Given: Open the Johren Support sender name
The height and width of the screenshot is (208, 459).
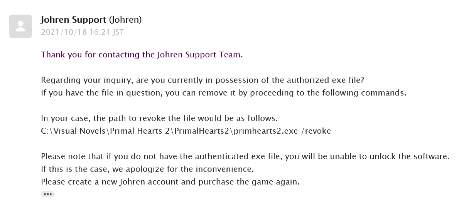Looking at the screenshot, I should [x=73, y=20].
